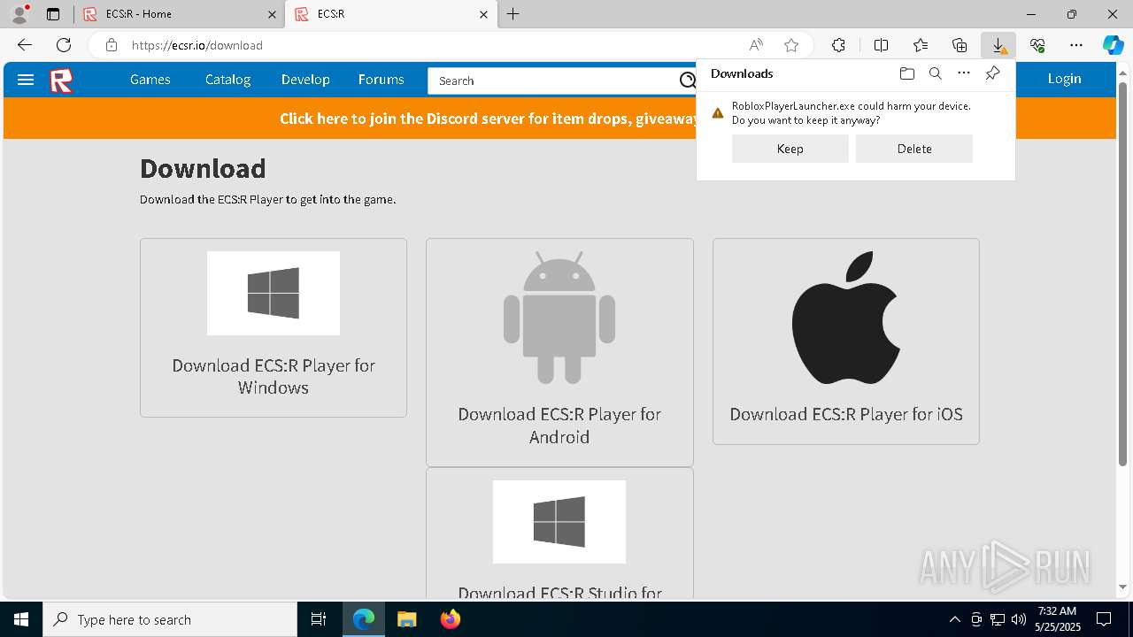Image resolution: width=1133 pixels, height=637 pixels.
Task: Switch to ECS:R - Home tab
Action: pos(179,14)
